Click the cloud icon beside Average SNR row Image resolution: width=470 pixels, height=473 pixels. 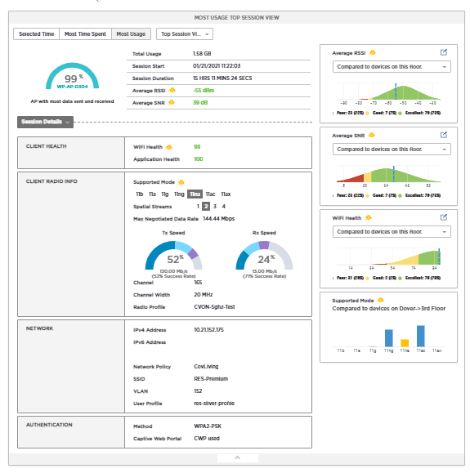171,102
